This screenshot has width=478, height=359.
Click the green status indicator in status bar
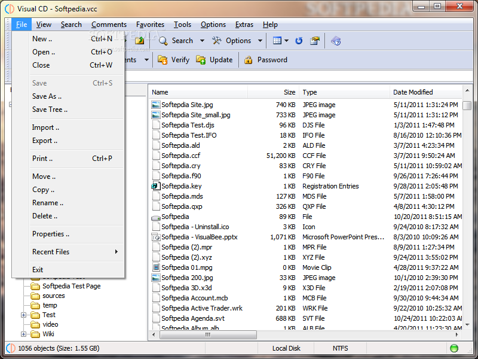tap(454, 348)
